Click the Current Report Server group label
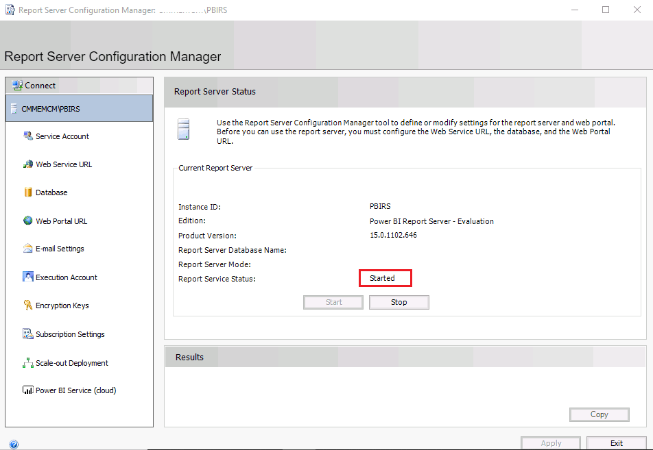The image size is (653, 450). pyautogui.click(x=215, y=168)
